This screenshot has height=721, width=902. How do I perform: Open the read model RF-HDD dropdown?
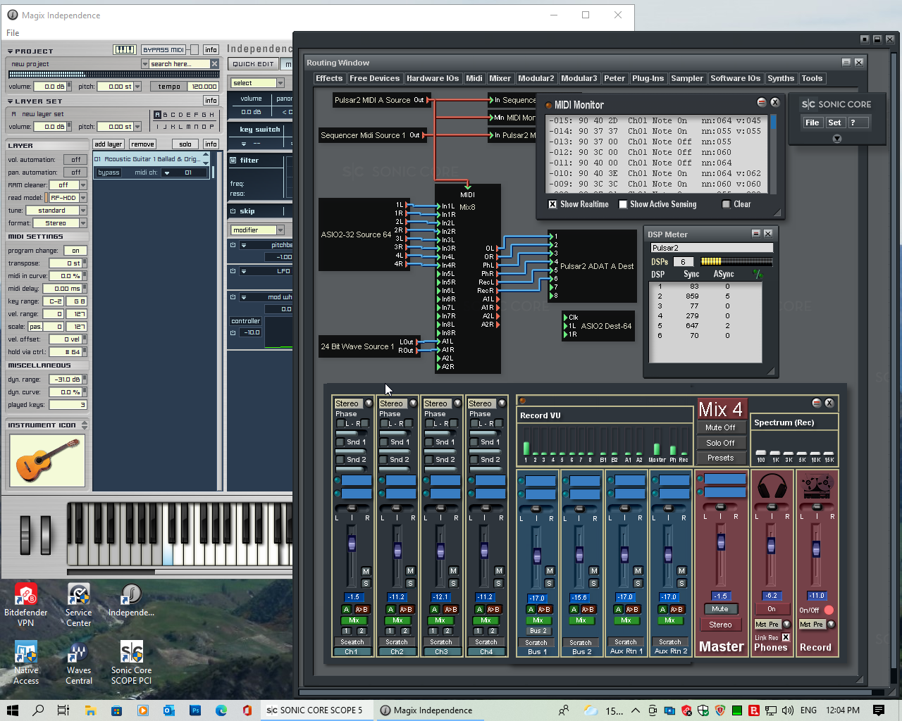tap(82, 198)
